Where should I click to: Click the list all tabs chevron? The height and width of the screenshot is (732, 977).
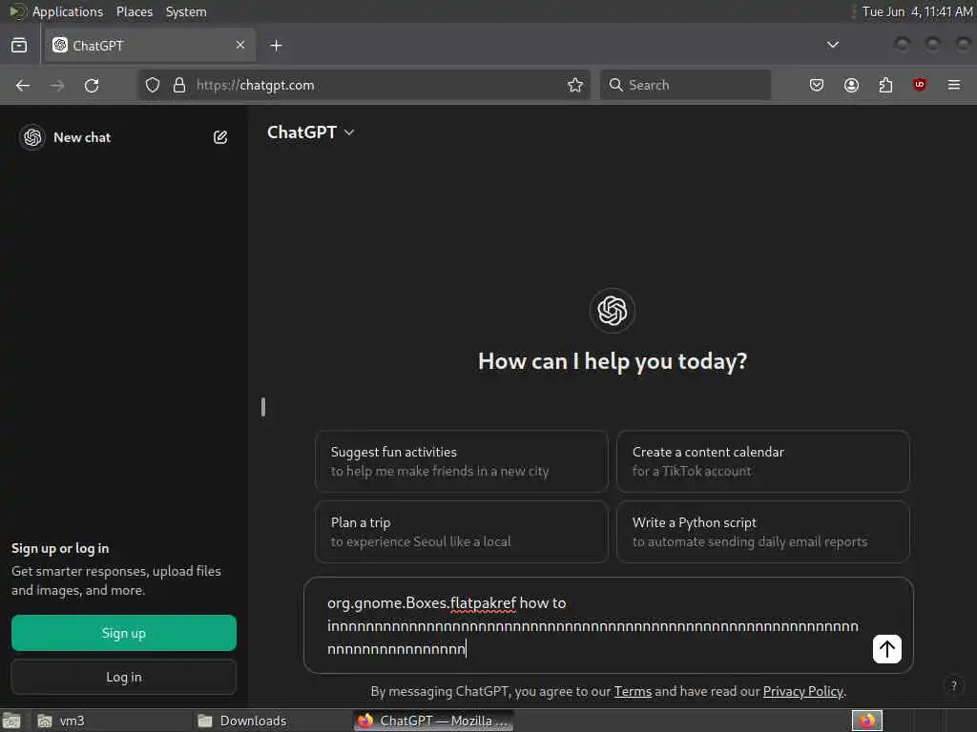tap(832, 45)
